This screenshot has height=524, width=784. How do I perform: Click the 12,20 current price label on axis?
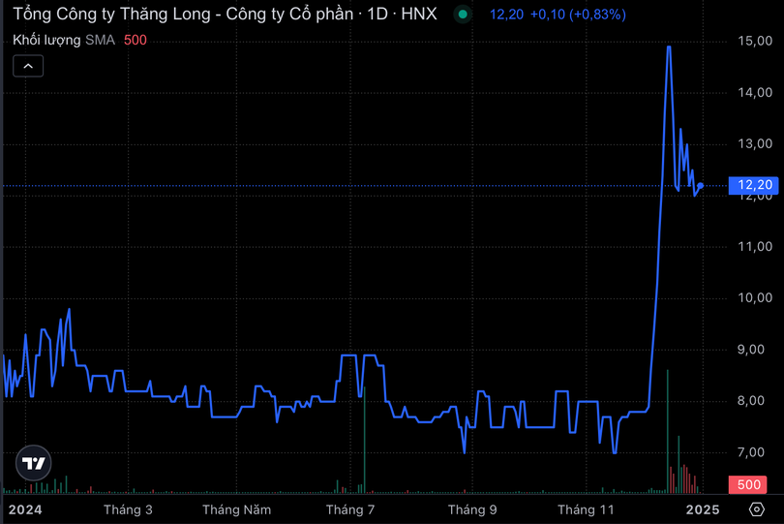(x=754, y=185)
